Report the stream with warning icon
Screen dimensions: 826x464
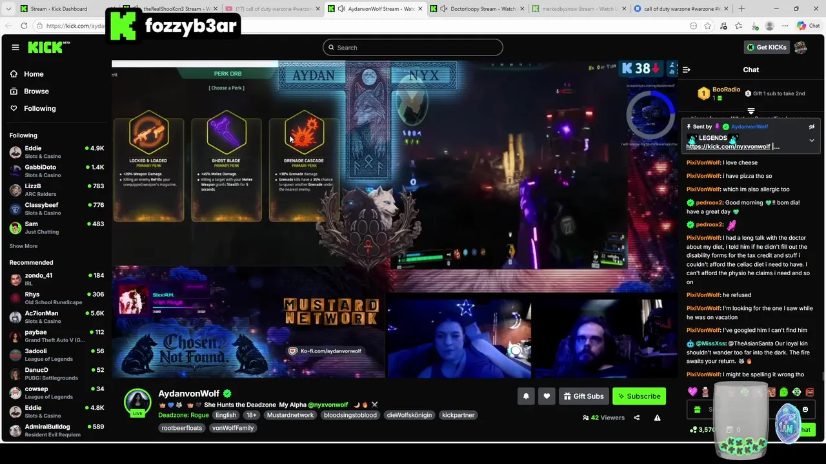tap(657, 418)
